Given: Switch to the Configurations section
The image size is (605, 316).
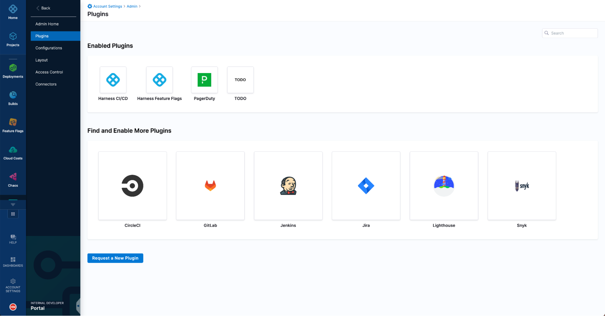Looking at the screenshot, I should click(48, 48).
